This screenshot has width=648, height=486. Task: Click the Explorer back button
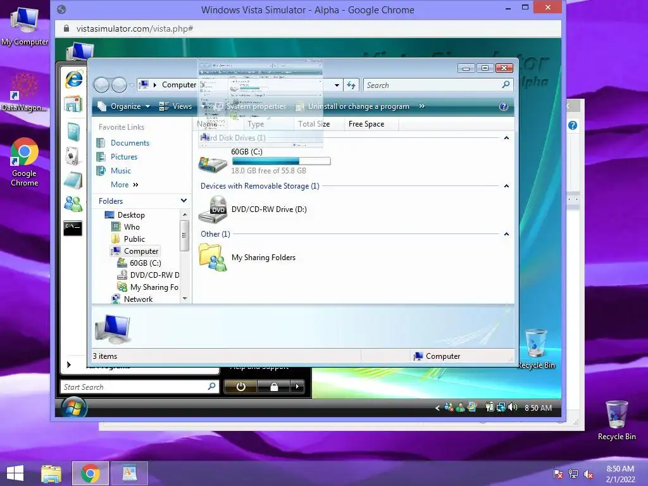(102, 85)
